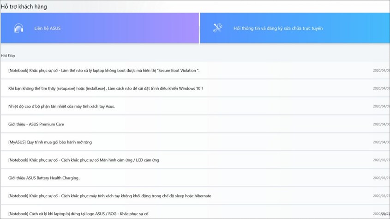Click the date beside the heatsink temperature article
This screenshot has width=390, height=219.
(381, 107)
